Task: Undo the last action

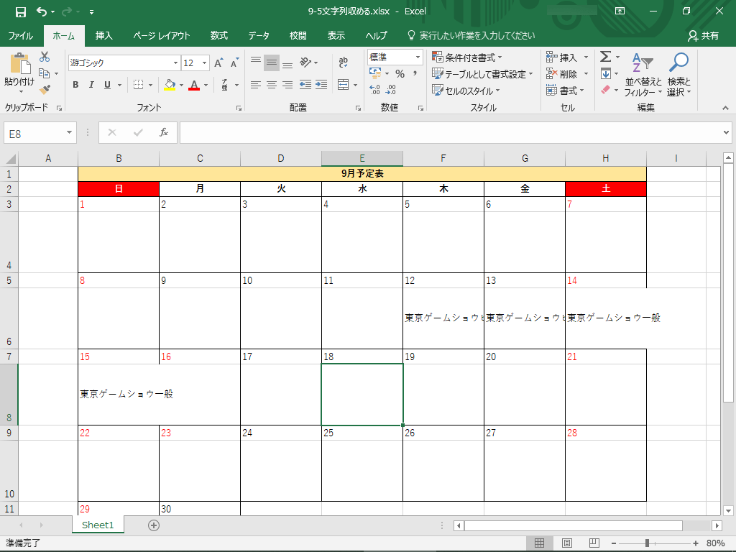Action: [x=42, y=11]
